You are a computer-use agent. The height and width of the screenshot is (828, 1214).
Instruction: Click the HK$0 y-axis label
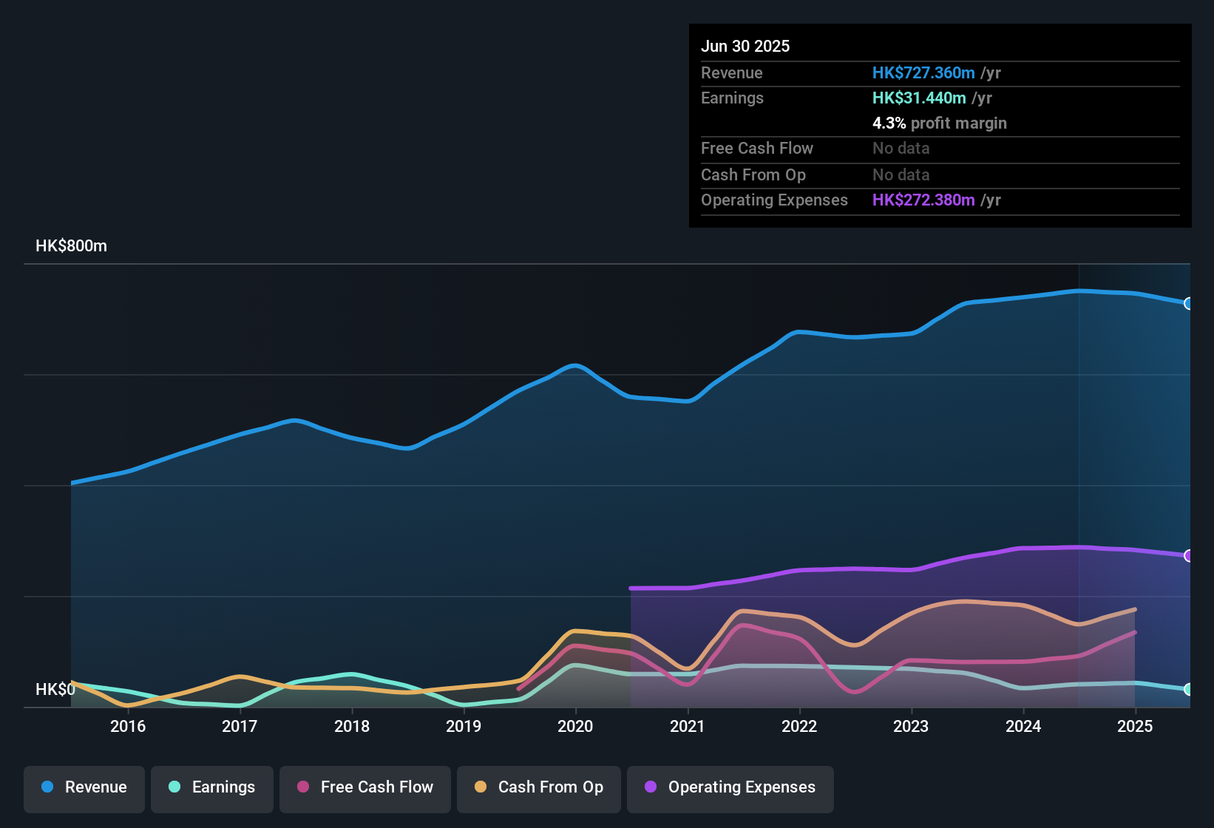[55, 690]
